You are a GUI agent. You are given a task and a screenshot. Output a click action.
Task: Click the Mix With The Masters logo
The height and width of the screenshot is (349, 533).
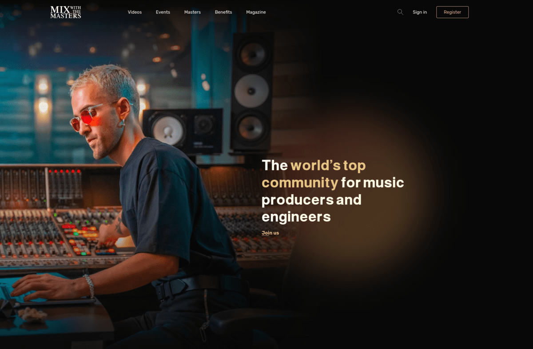coord(66,12)
